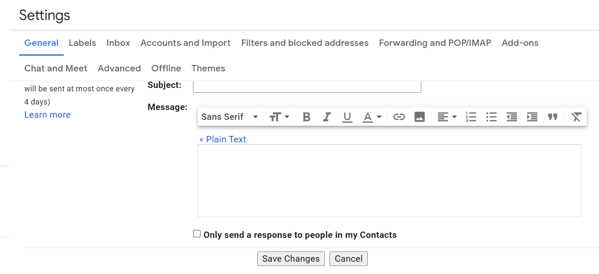Toggle bold formatting in the message toolbar
The image size is (599, 274).
[x=306, y=117]
